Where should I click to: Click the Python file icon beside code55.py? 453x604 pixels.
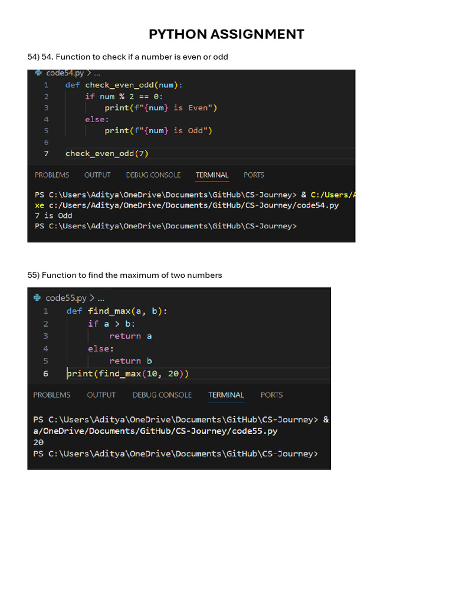37,297
